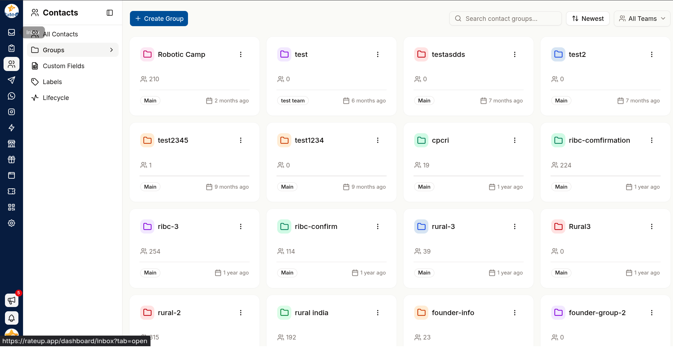Open options menu for founder-info group
This screenshot has width=673, height=354.
tap(515, 313)
